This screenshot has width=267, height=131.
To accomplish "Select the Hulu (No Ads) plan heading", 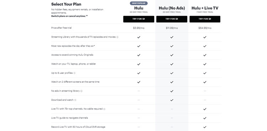I will (172, 8).
